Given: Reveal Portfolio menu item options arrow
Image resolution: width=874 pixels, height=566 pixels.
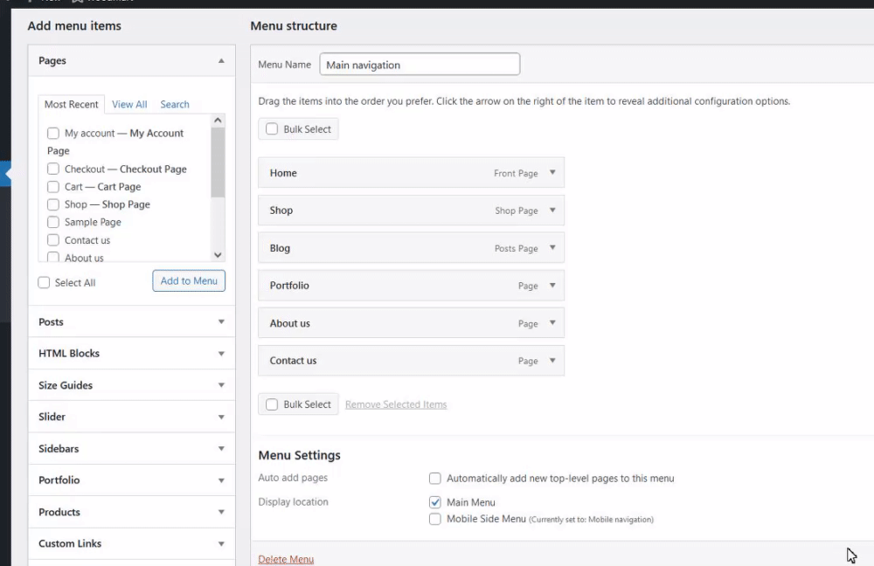Looking at the screenshot, I should click(x=552, y=286).
